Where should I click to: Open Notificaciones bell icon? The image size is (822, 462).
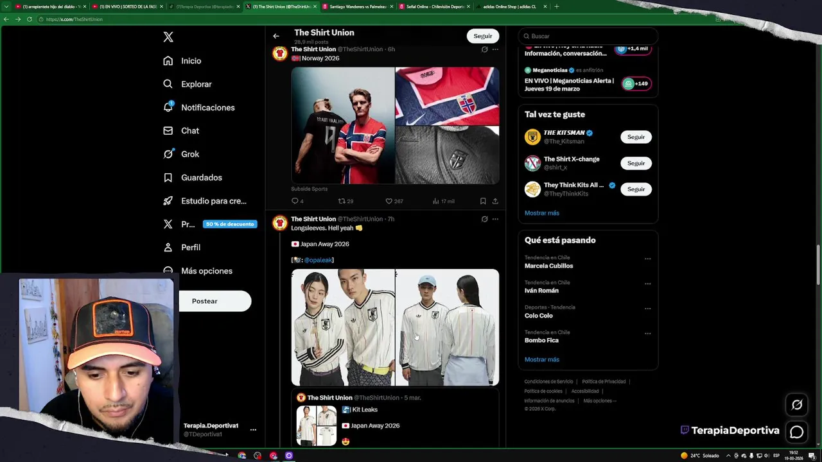[x=168, y=107]
